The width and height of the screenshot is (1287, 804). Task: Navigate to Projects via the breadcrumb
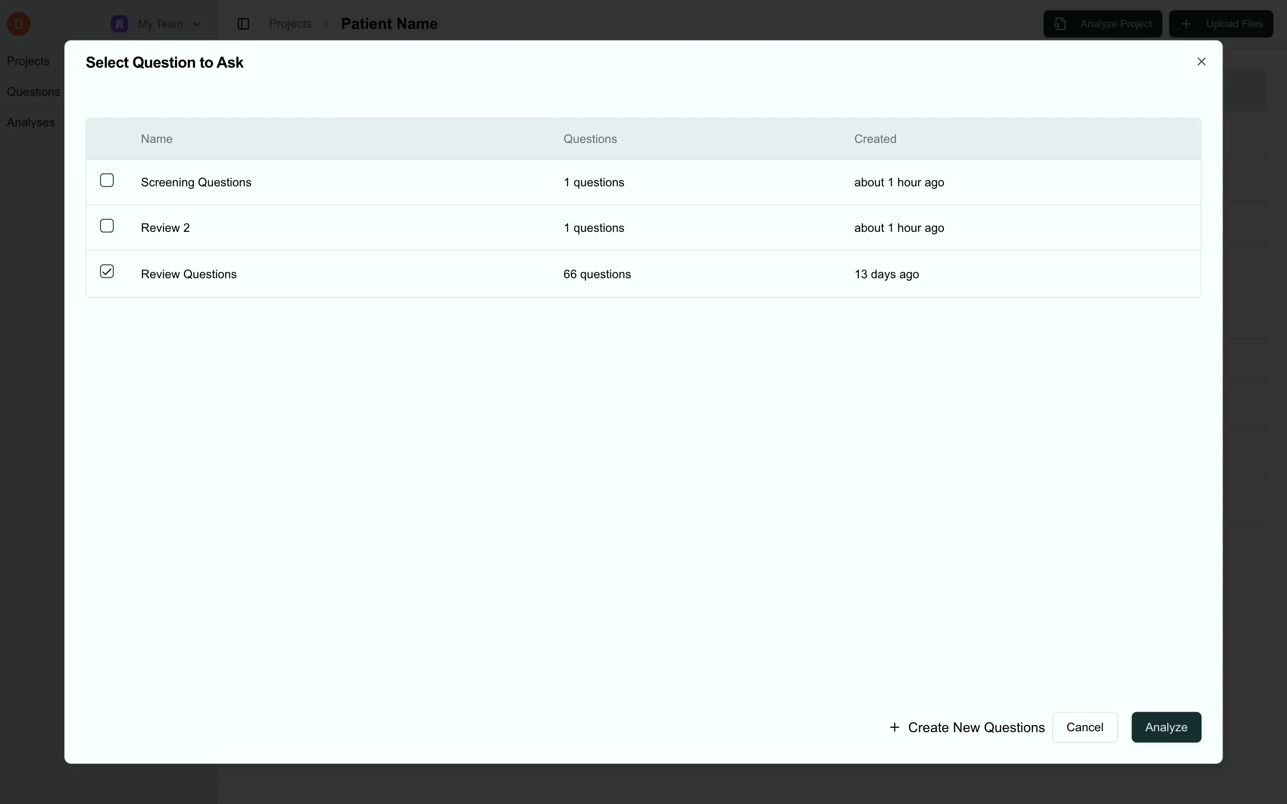coord(290,23)
